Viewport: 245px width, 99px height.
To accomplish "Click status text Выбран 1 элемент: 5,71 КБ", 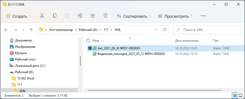I will [48, 95].
